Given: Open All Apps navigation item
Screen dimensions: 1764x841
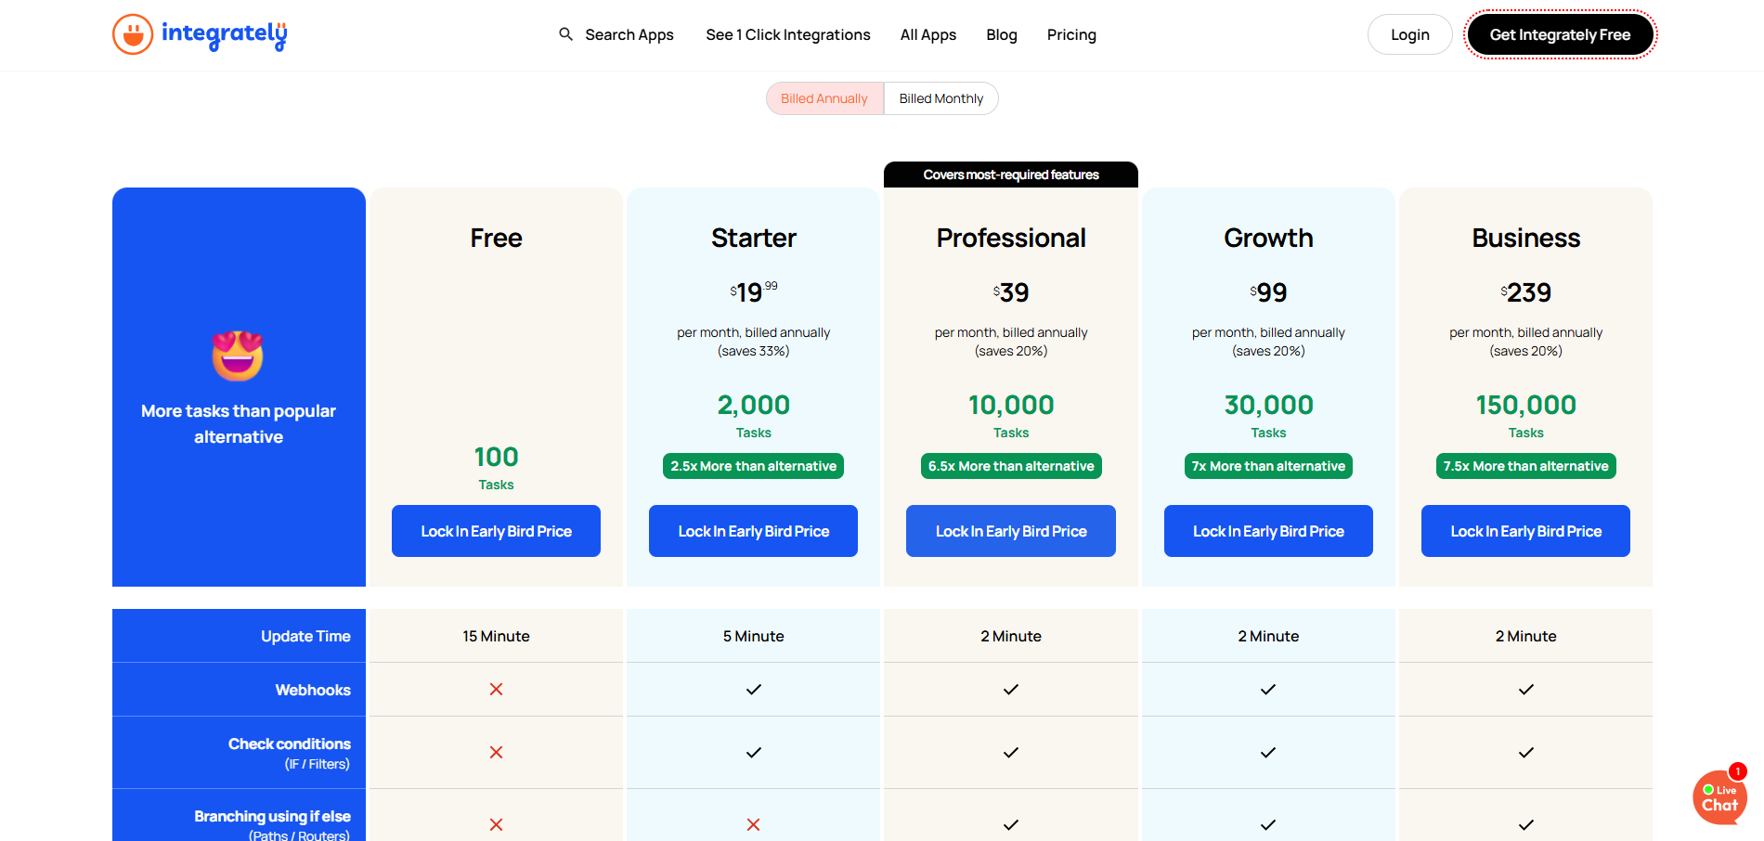Looking at the screenshot, I should [927, 34].
